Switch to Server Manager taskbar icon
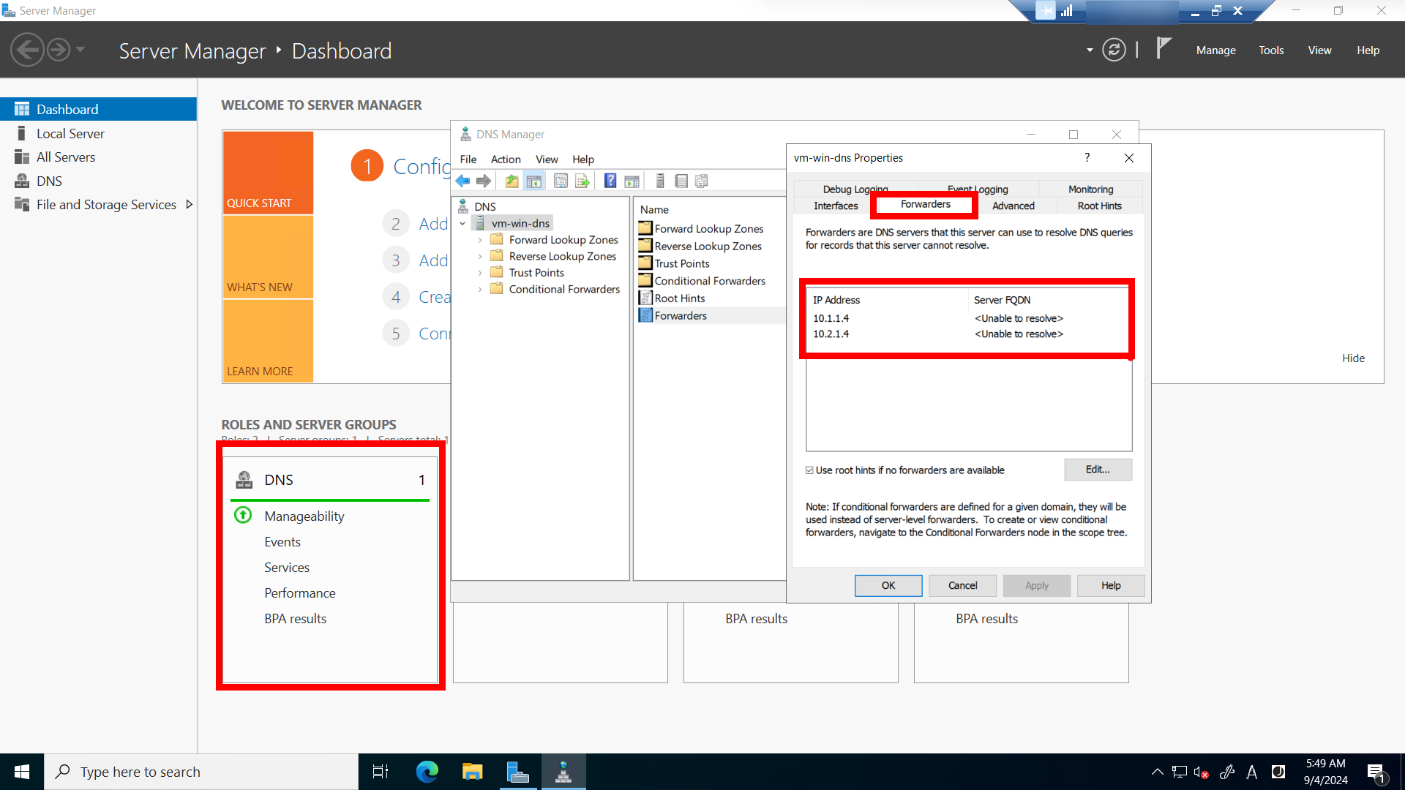This screenshot has height=790, width=1405. [518, 772]
